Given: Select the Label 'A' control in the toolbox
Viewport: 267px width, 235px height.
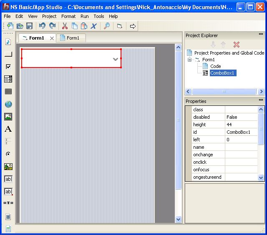Looking at the screenshot, I should [8, 129].
